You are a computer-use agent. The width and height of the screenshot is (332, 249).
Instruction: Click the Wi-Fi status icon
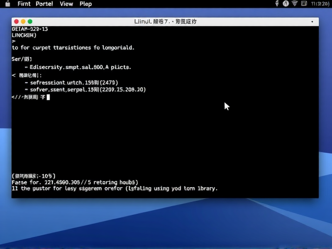pyautogui.click(x=295, y=4)
